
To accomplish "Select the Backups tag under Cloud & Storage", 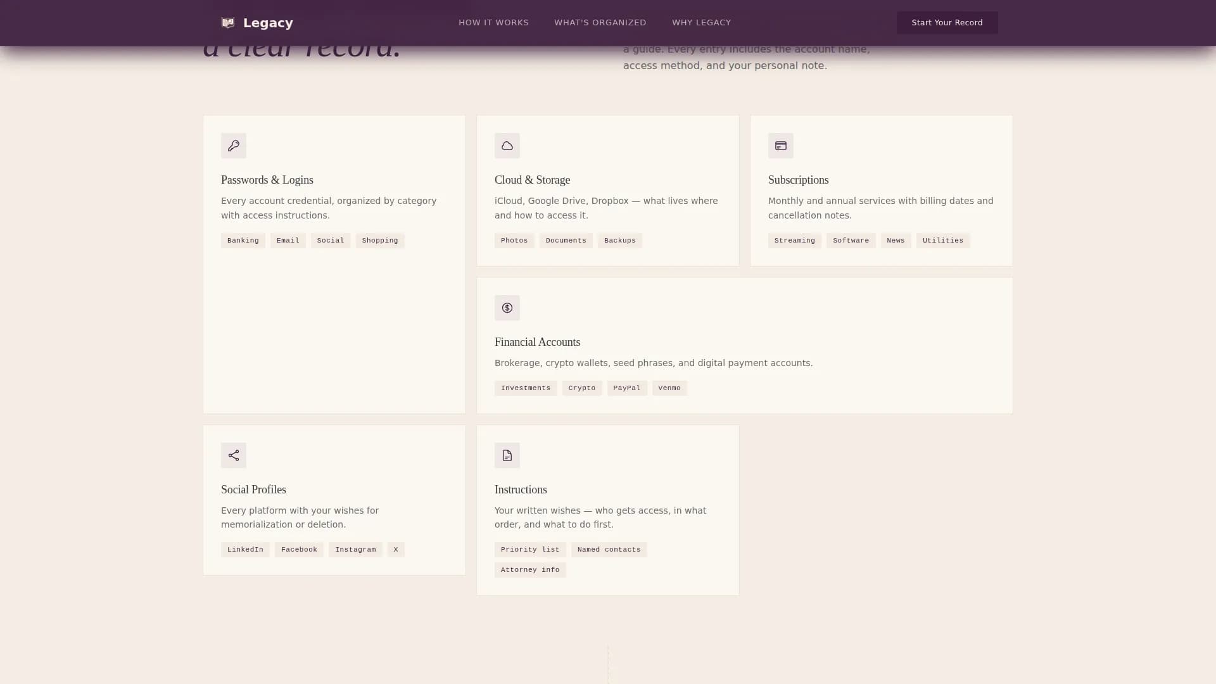I will pyautogui.click(x=619, y=240).
